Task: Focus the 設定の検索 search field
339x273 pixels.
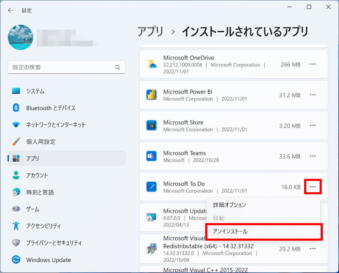Action: (x=67, y=67)
